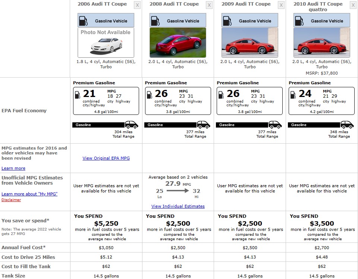Click the 27.9 MPG owner average

[178, 184]
